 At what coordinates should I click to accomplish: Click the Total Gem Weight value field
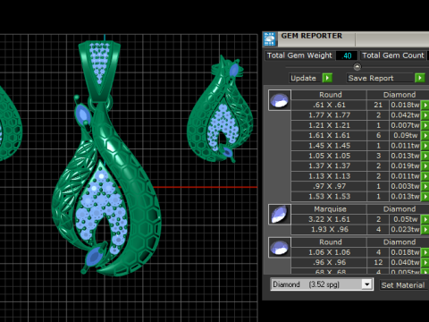(347, 55)
